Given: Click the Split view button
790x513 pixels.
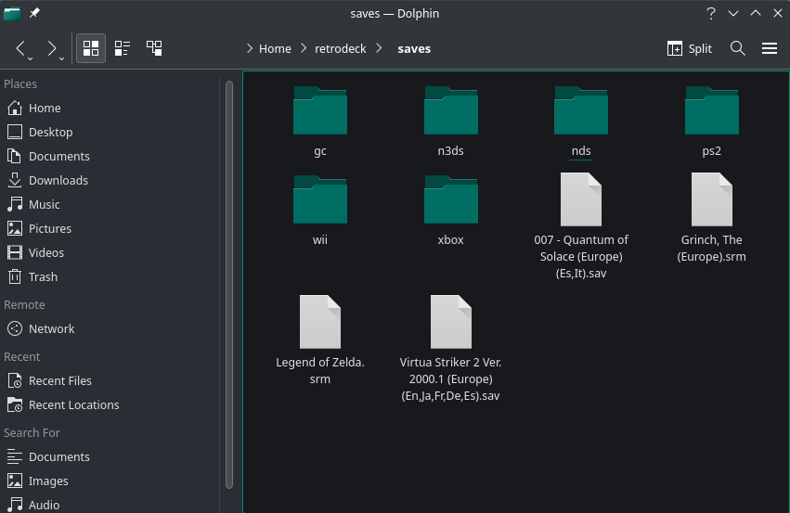Looking at the screenshot, I should (x=690, y=48).
